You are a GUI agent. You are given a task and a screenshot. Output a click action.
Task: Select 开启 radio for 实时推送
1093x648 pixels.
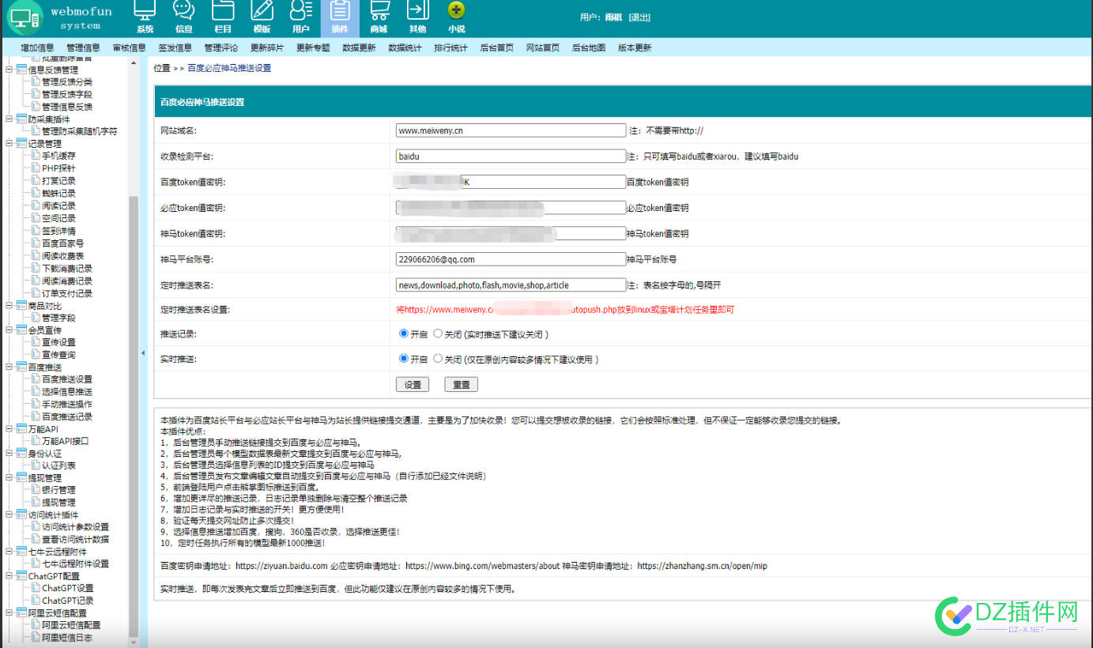click(x=404, y=359)
